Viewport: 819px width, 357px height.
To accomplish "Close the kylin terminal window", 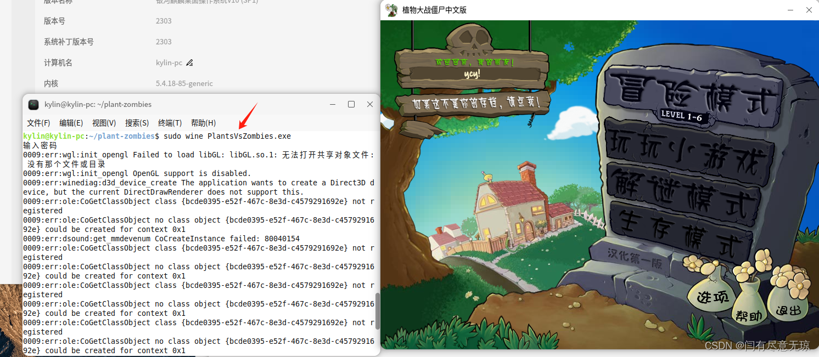I will tap(370, 104).
